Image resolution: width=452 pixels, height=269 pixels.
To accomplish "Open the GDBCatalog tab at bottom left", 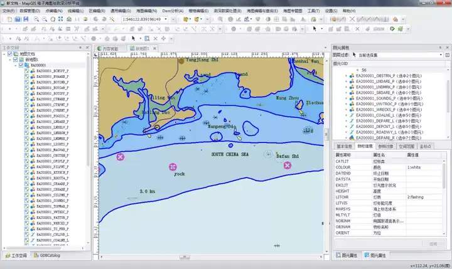I will tap(47, 255).
